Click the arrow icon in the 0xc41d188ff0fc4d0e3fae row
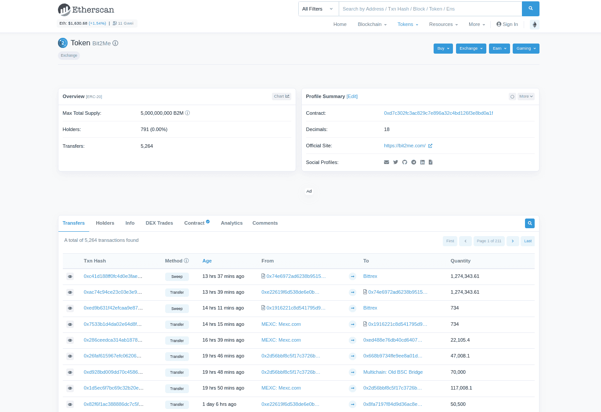This screenshot has width=601, height=412. (352, 277)
